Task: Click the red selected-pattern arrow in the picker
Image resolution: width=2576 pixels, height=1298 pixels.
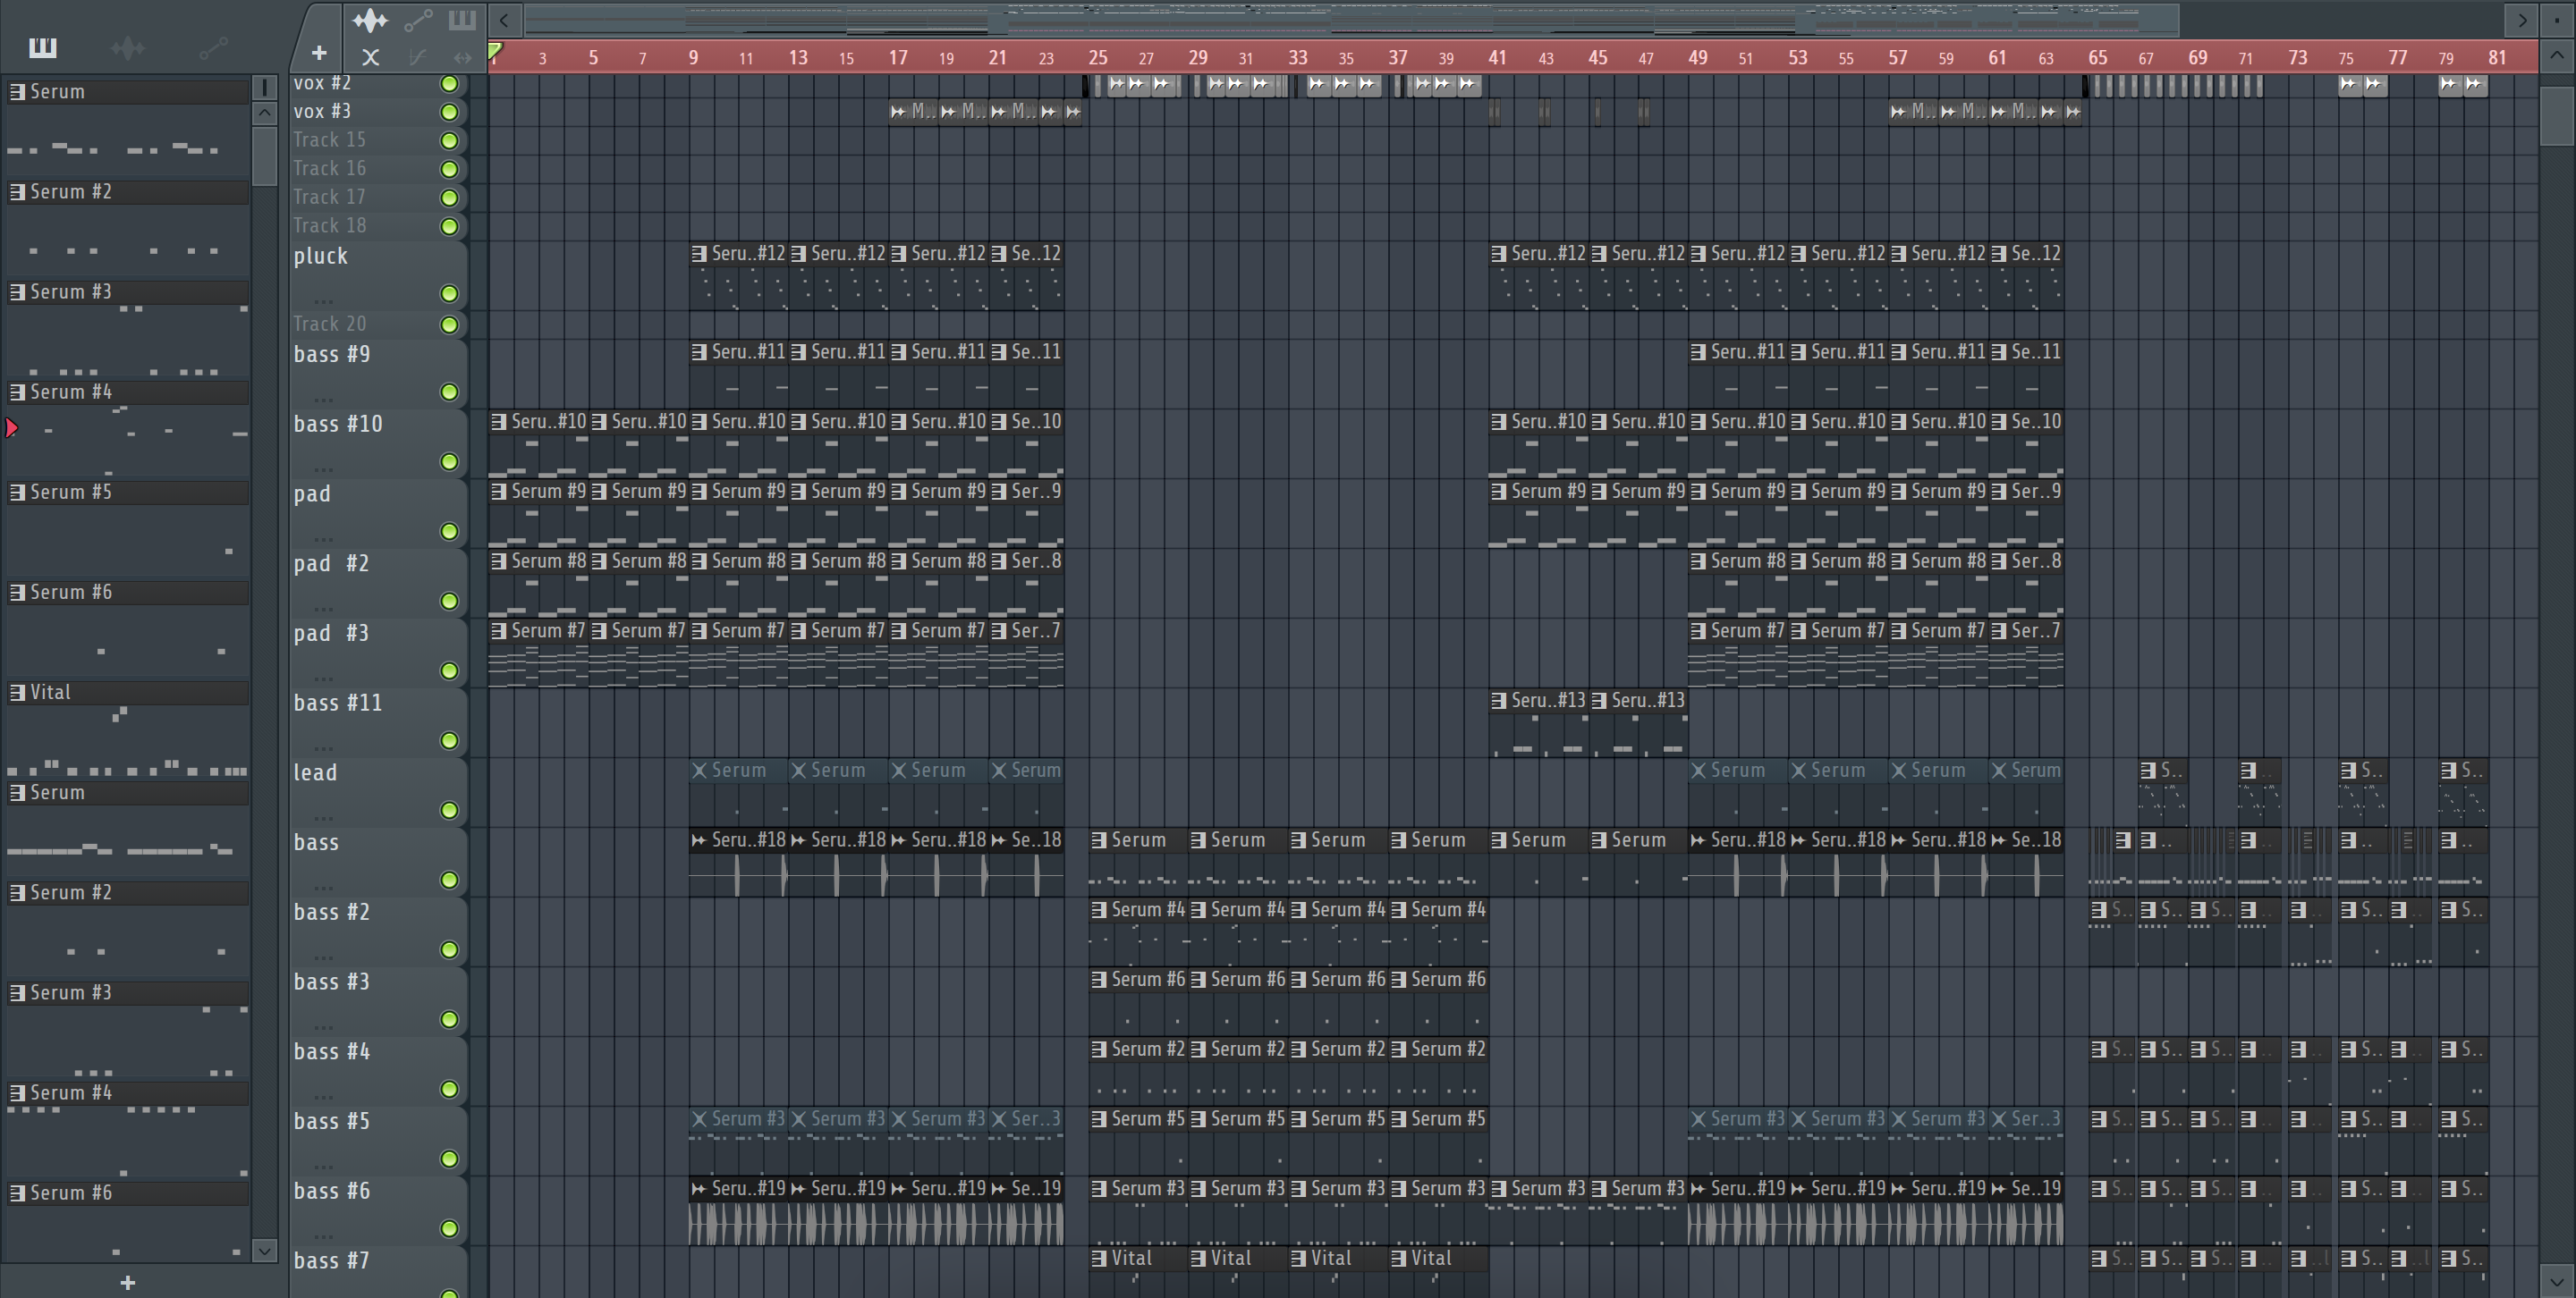Action: (12, 429)
